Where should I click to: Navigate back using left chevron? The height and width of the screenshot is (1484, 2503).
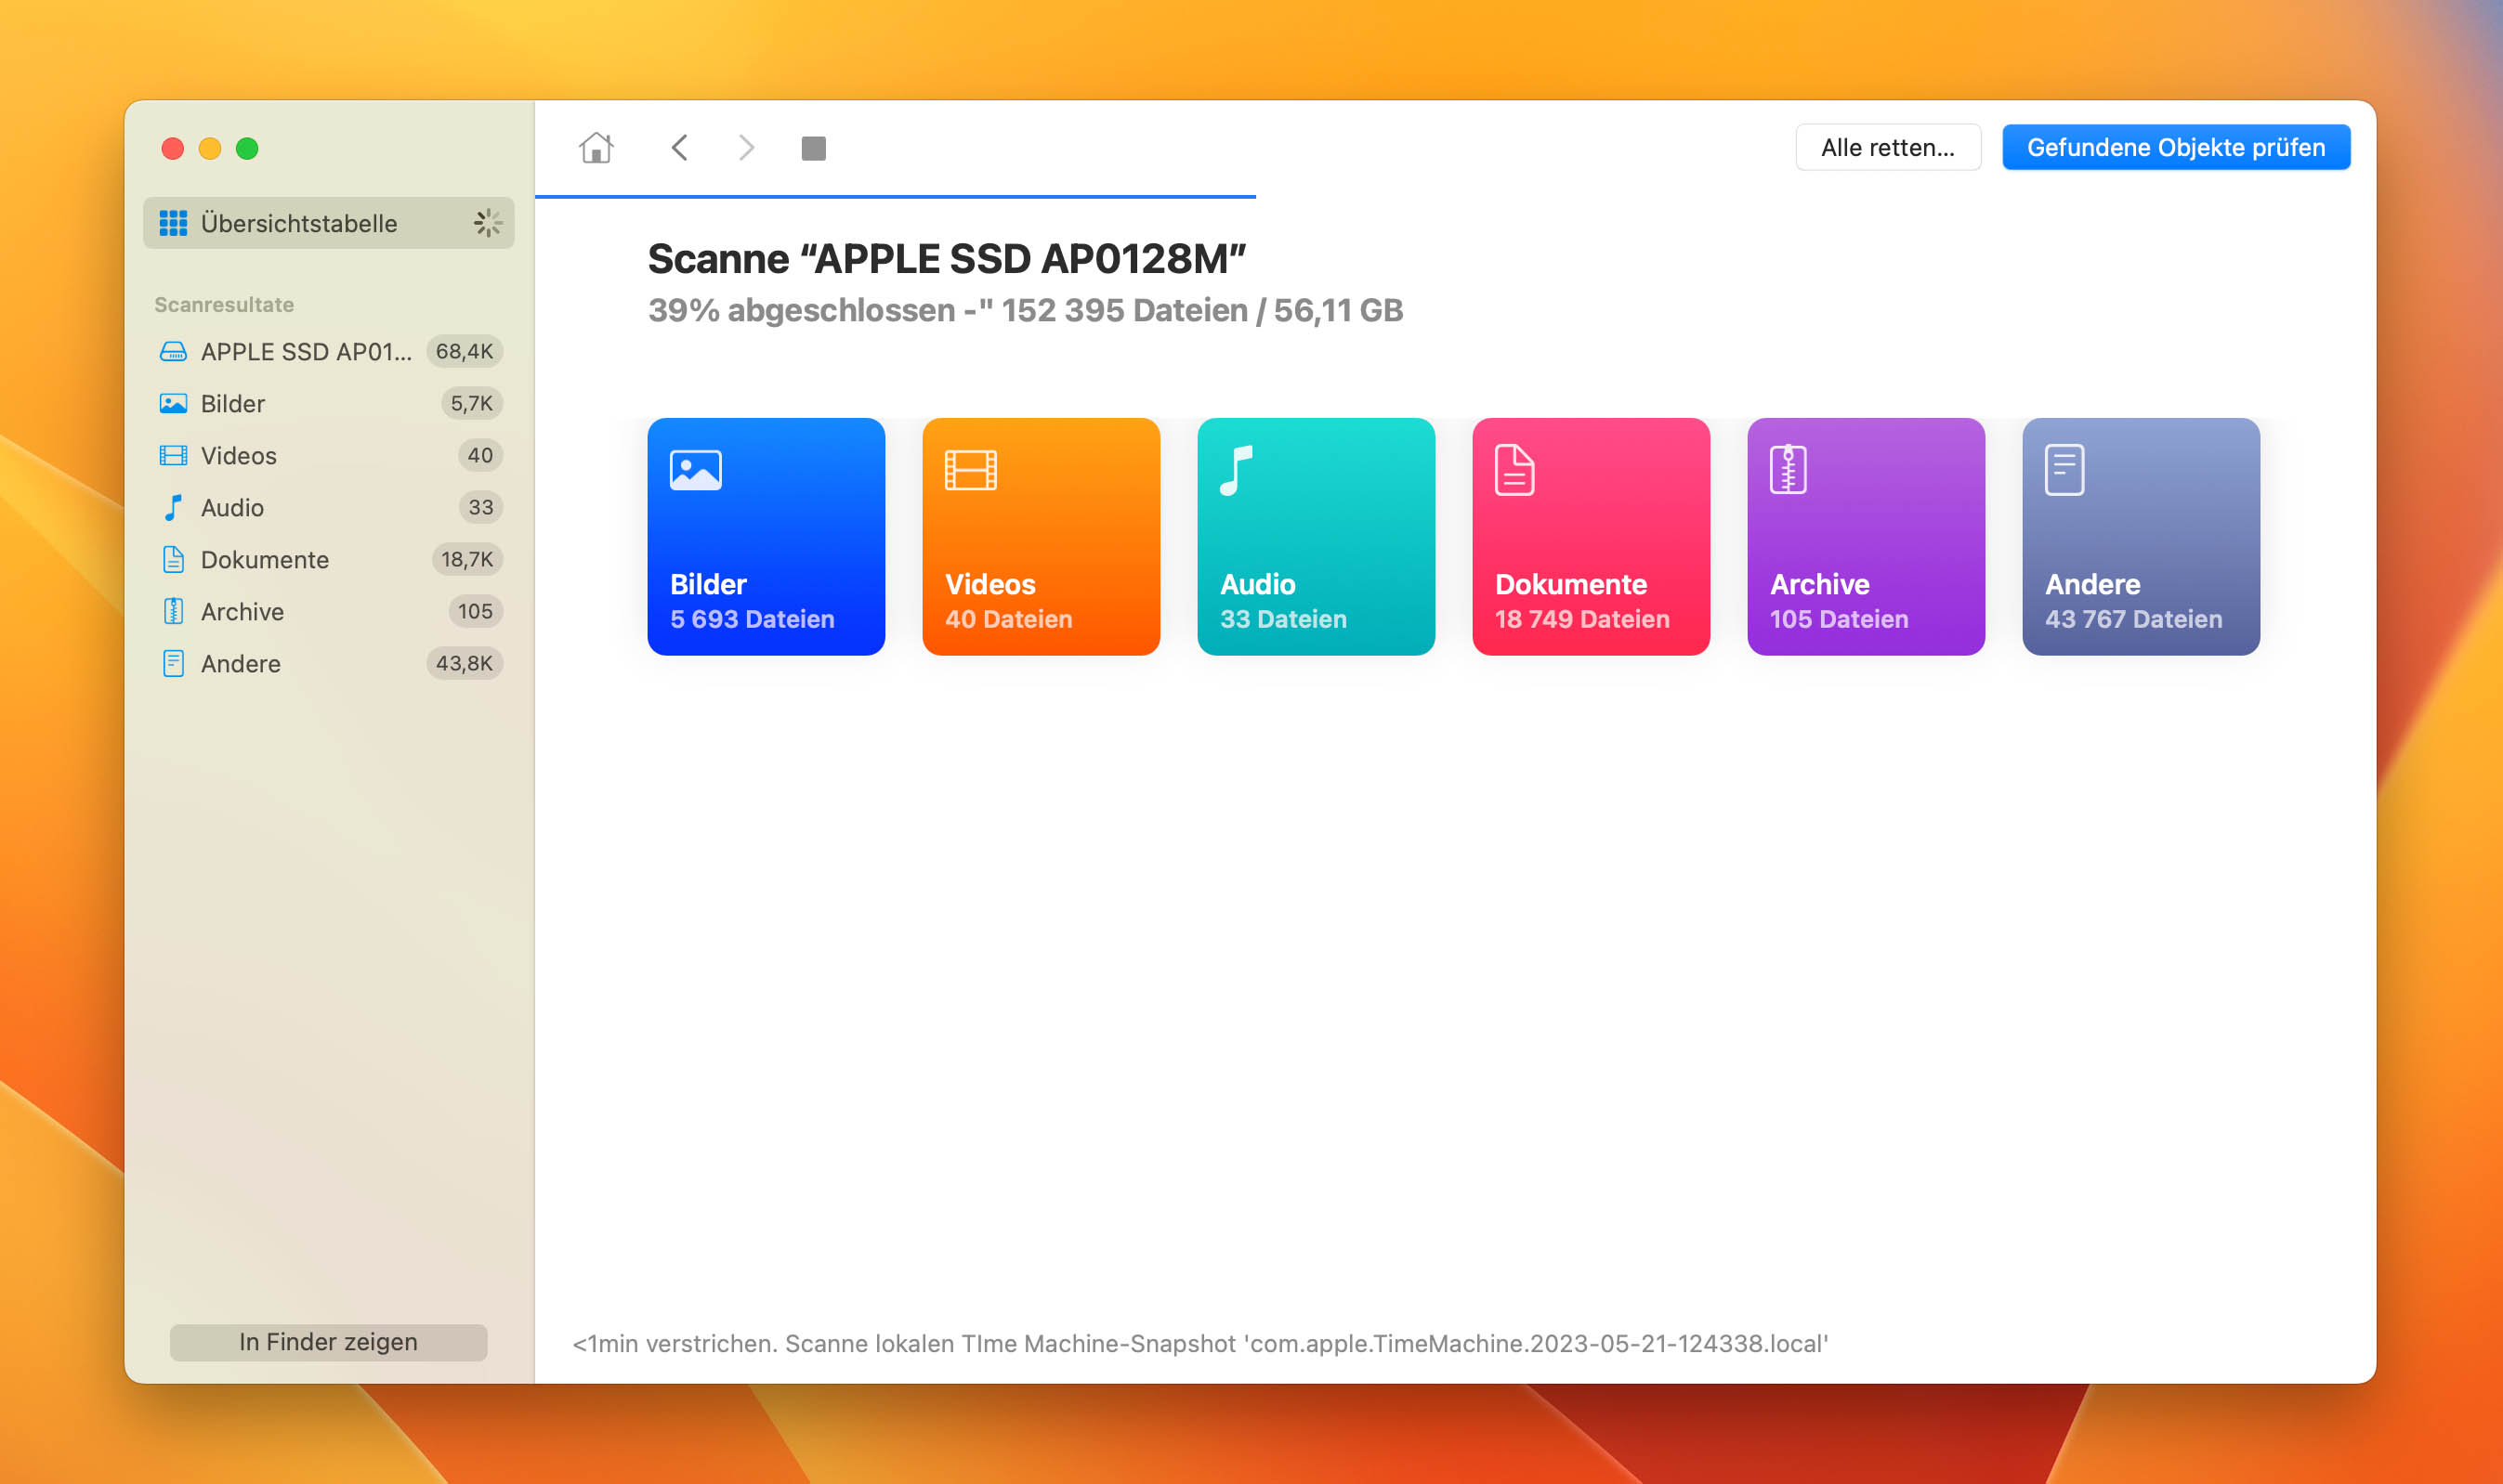[x=677, y=149]
